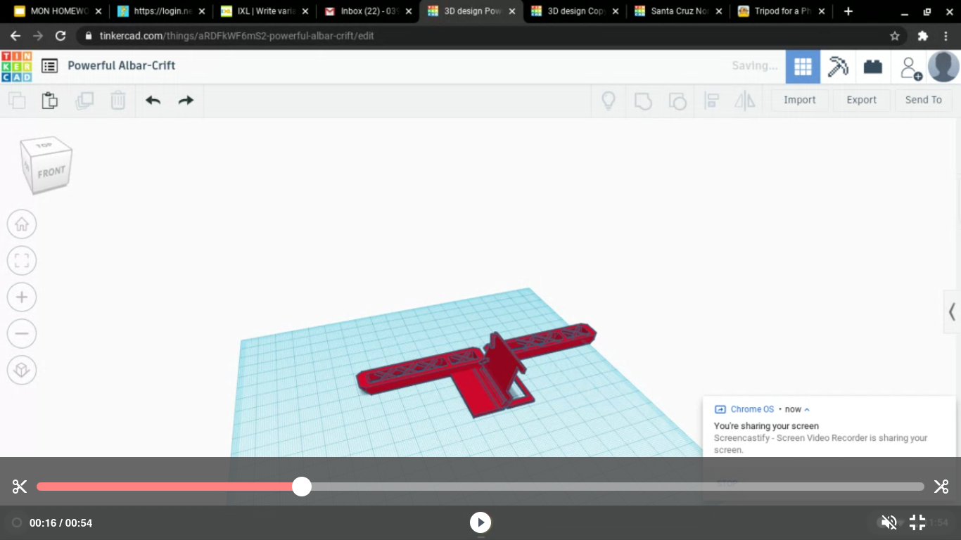
Task: Click the Ungroup shapes icon
Action: [677, 101]
